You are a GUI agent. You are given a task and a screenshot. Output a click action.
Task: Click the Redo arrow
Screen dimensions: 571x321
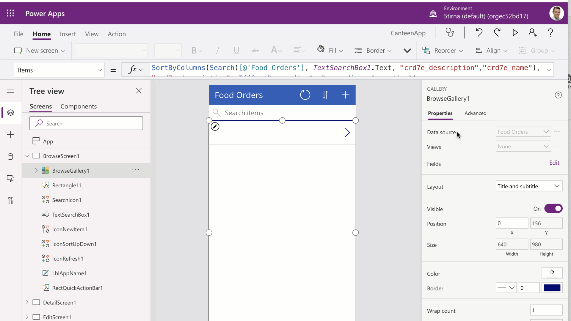point(497,32)
